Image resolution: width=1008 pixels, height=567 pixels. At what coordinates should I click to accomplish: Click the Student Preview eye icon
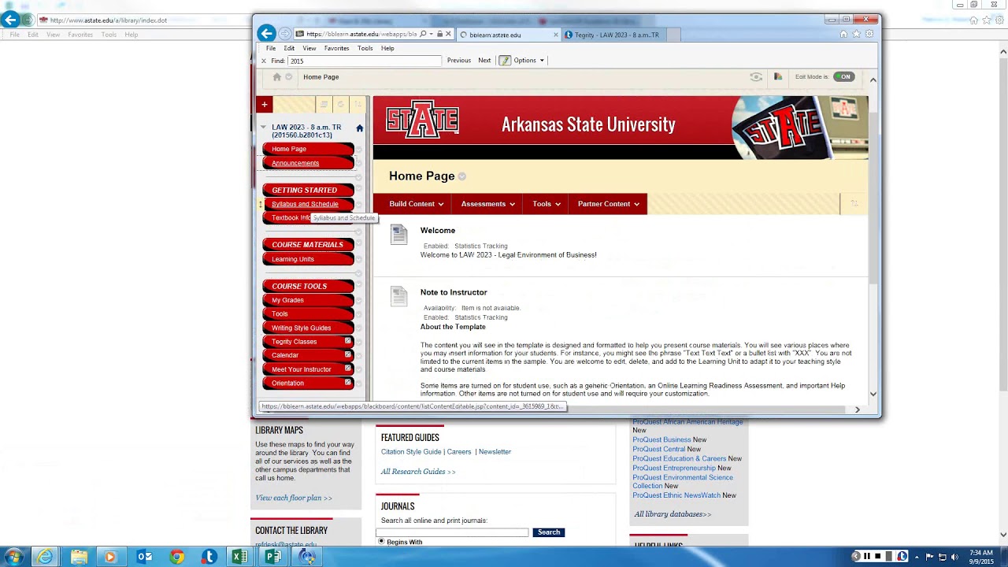pos(756,77)
